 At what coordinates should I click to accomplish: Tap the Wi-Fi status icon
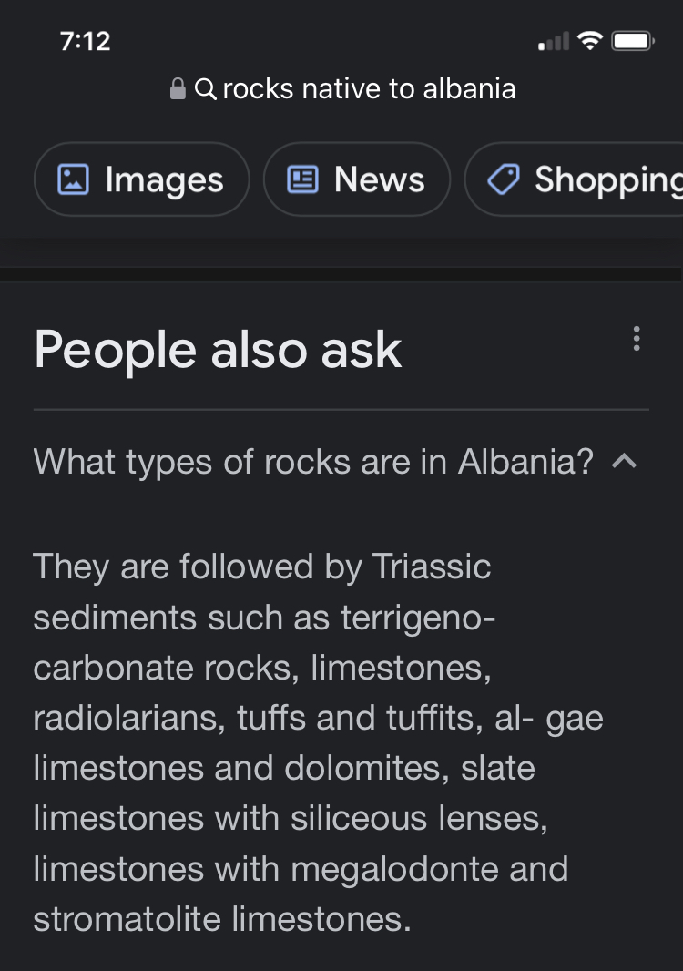pos(591,41)
